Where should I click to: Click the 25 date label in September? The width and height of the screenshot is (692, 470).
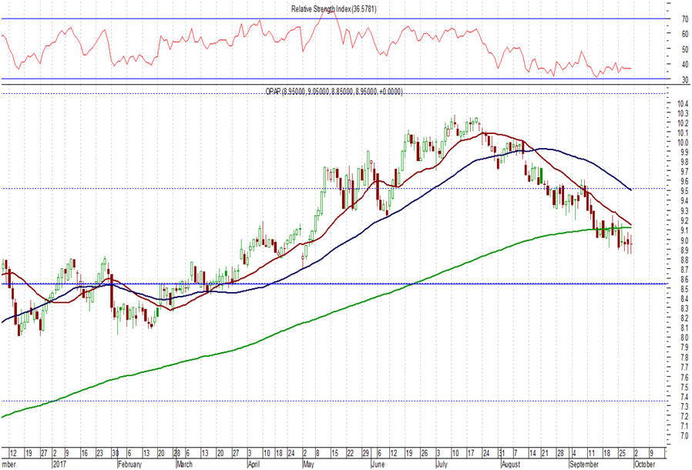pos(623,453)
